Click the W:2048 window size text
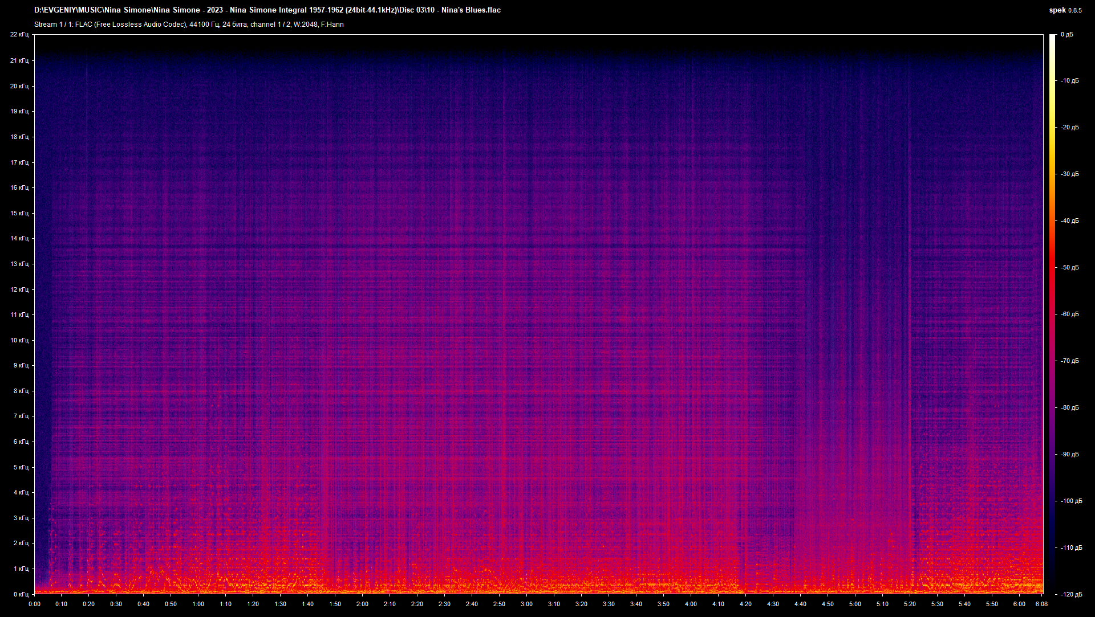 [306, 24]
